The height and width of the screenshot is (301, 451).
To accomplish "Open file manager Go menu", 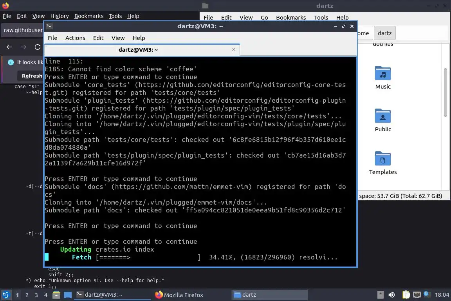I will 264,18.
